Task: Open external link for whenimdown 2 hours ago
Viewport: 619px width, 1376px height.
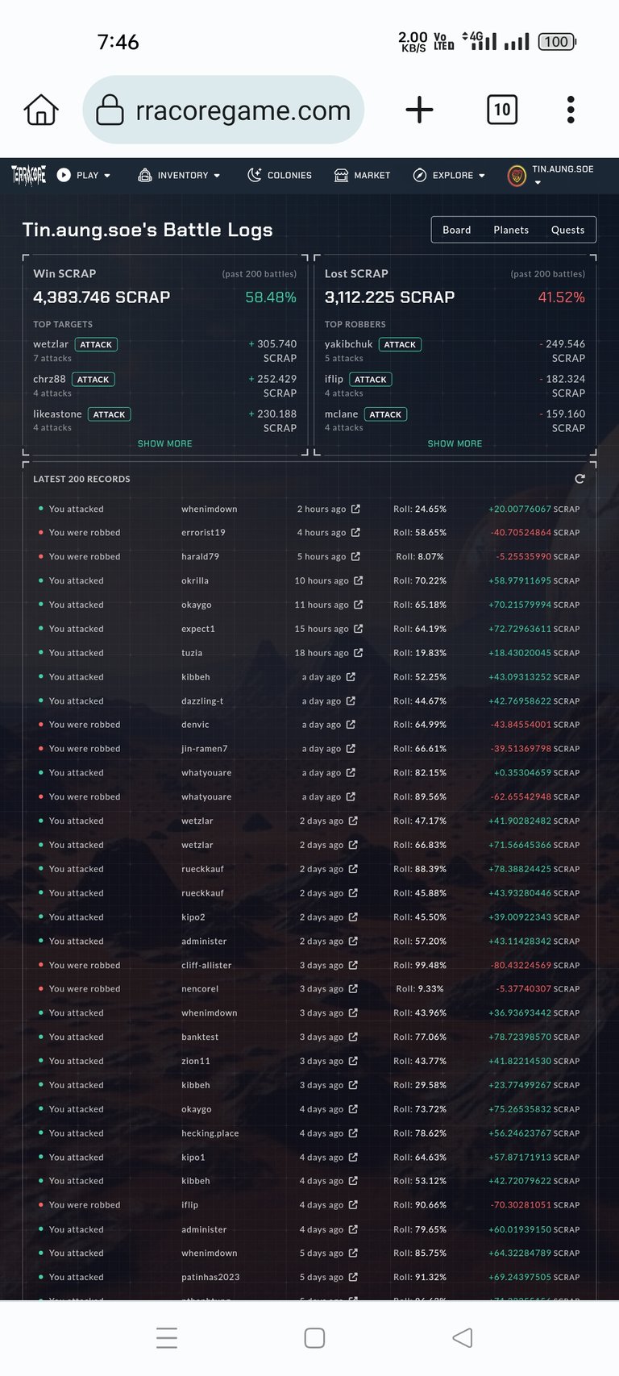Action: coord(355,509)
